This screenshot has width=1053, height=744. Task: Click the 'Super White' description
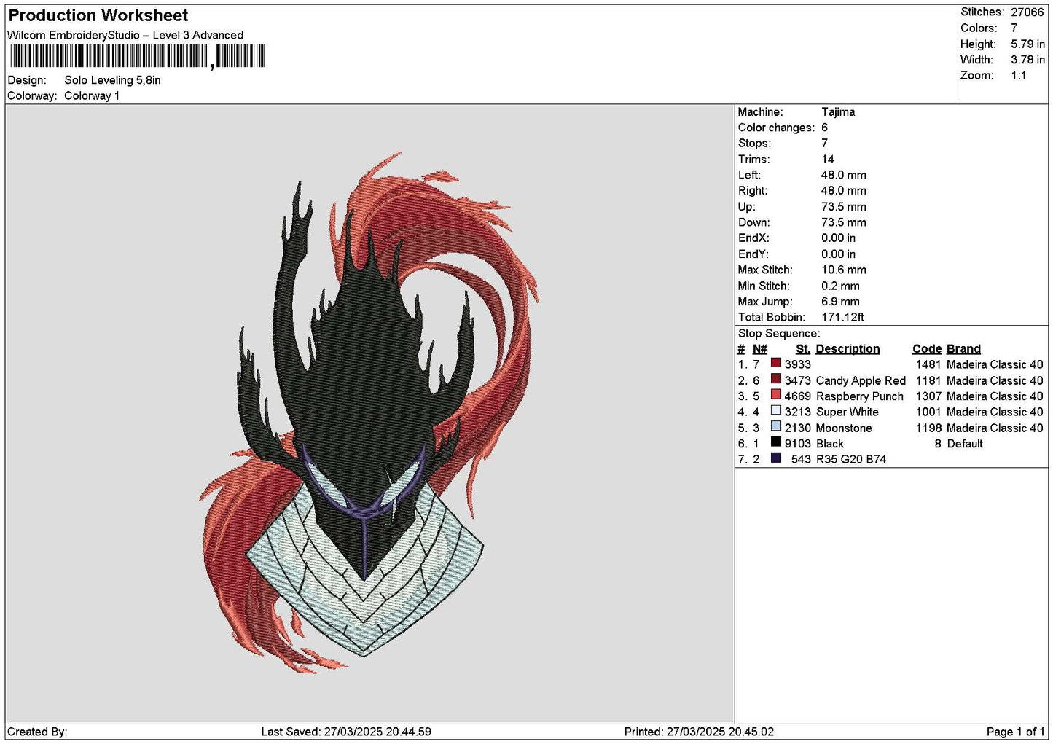pos(847,412)
